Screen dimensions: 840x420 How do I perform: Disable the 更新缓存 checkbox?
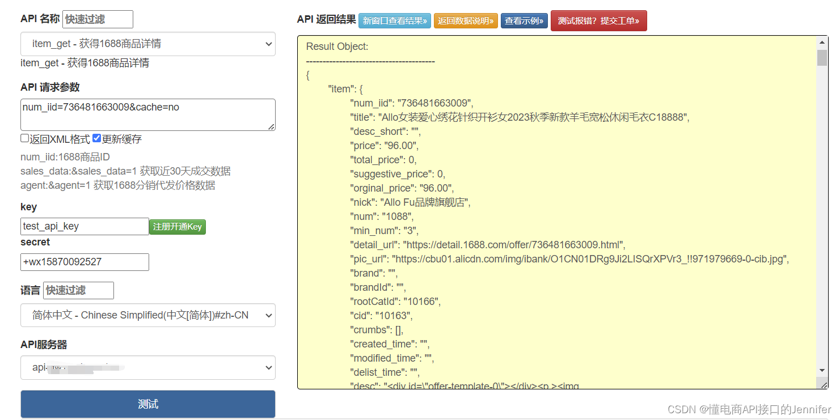click(x=96, y=137)
